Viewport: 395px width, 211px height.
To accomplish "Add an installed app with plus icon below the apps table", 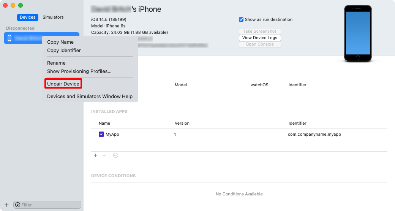I will click(x=95, y=155).
